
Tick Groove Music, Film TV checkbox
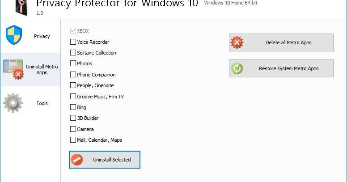[73, 96]
